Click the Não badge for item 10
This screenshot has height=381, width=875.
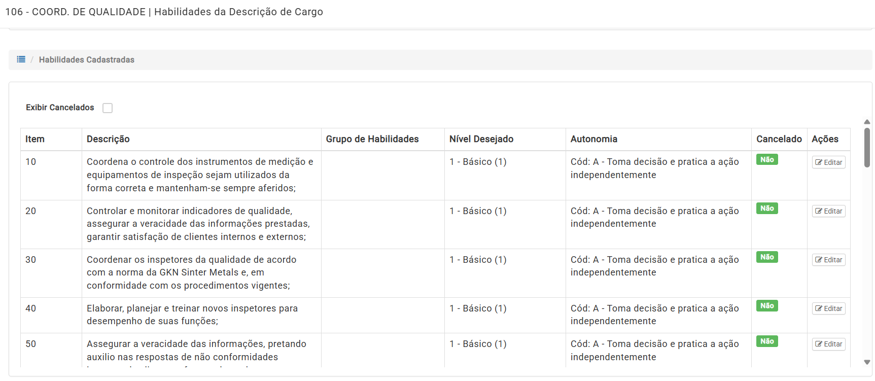(x=766, y=159)
